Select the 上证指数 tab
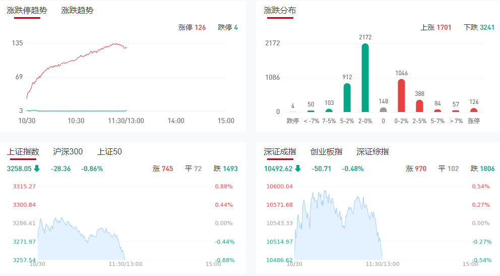Image resolution: width=500 pixels, height=276 pixels. (23, 151)
